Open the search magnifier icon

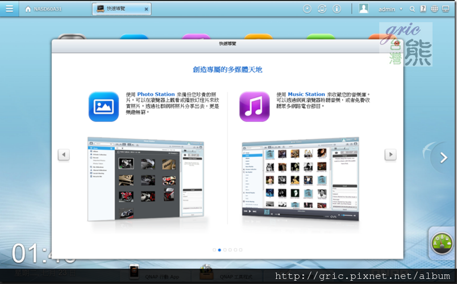point(412,9)
